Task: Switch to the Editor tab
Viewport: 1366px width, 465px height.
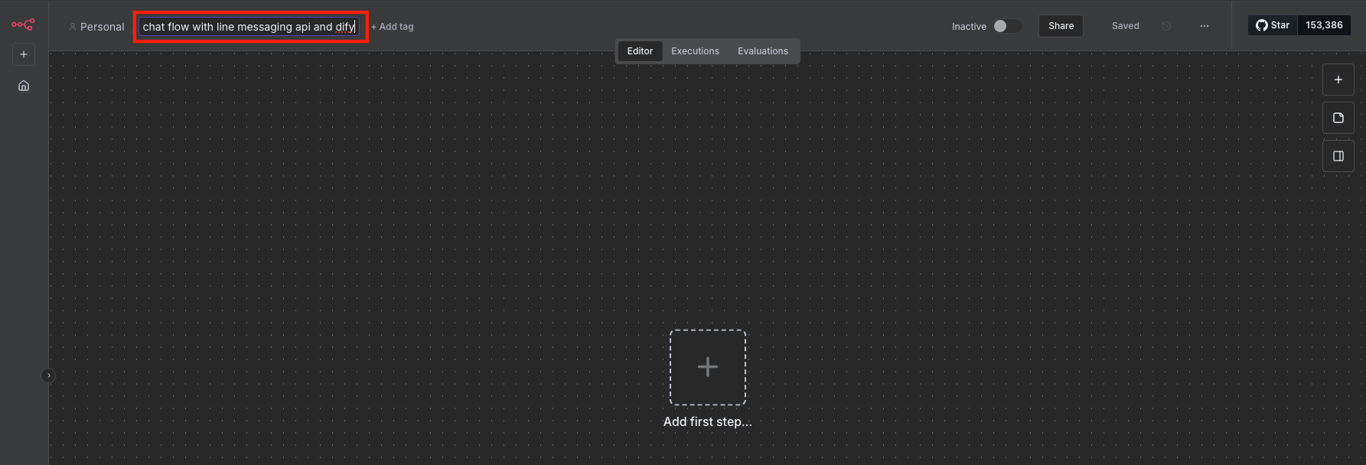Action: pyautogui.click(x=640, y=51)
